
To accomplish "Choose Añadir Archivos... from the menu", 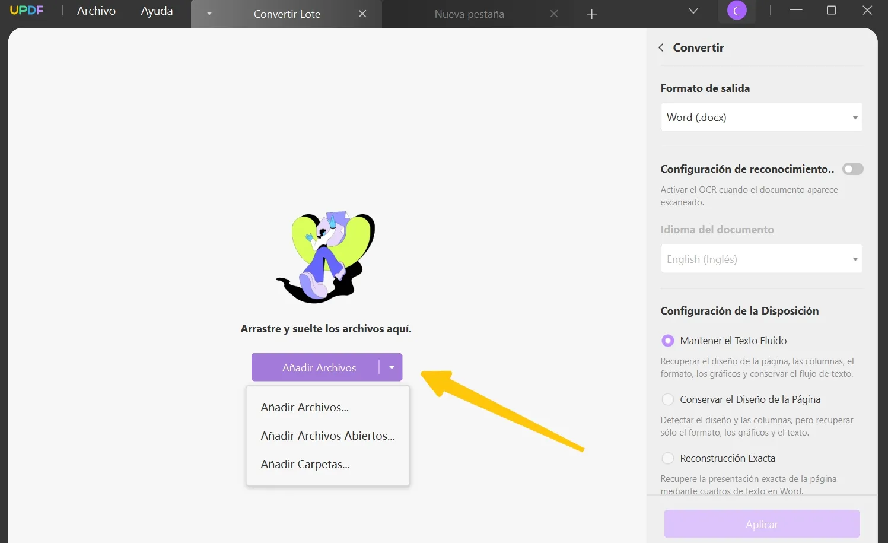I will coord(305,407).
